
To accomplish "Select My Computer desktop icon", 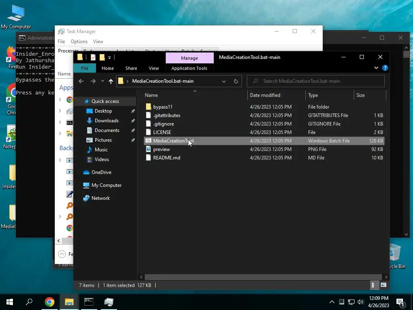I will coord(16,17).
